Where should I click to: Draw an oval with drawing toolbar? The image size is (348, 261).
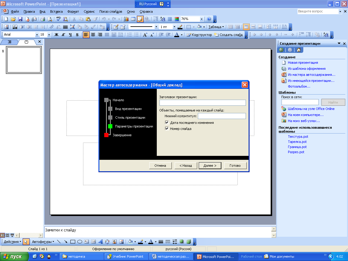[x=80, y=242]
